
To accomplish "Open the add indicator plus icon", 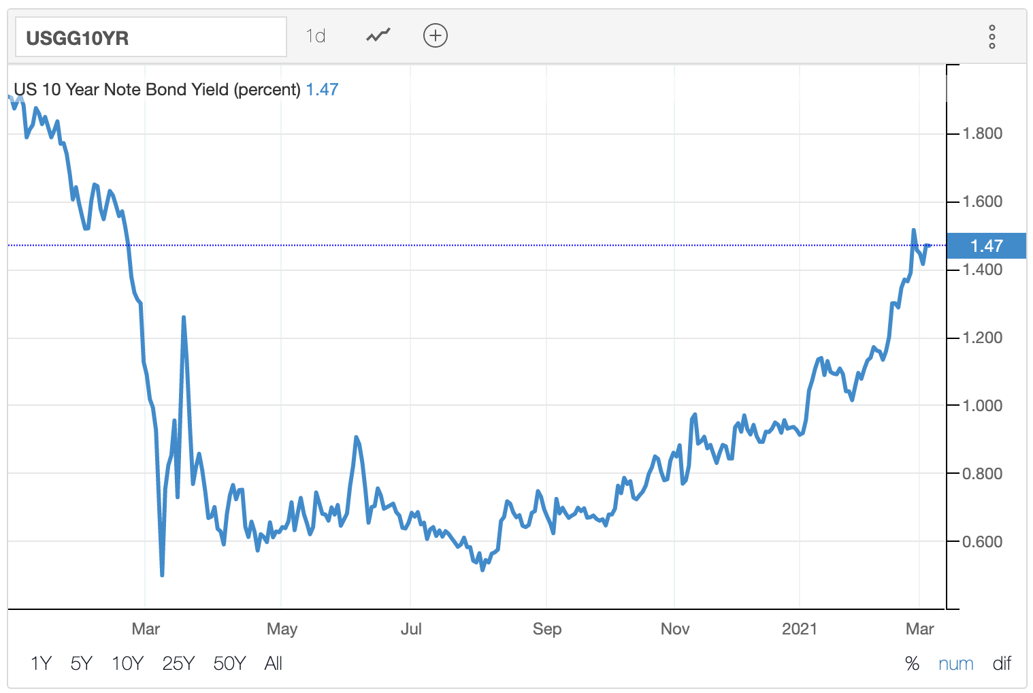I will tap(435, 35).
